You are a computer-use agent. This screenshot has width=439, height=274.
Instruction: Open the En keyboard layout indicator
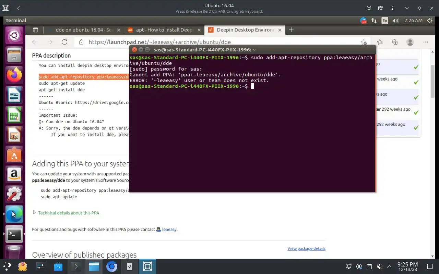click(385, 21)
